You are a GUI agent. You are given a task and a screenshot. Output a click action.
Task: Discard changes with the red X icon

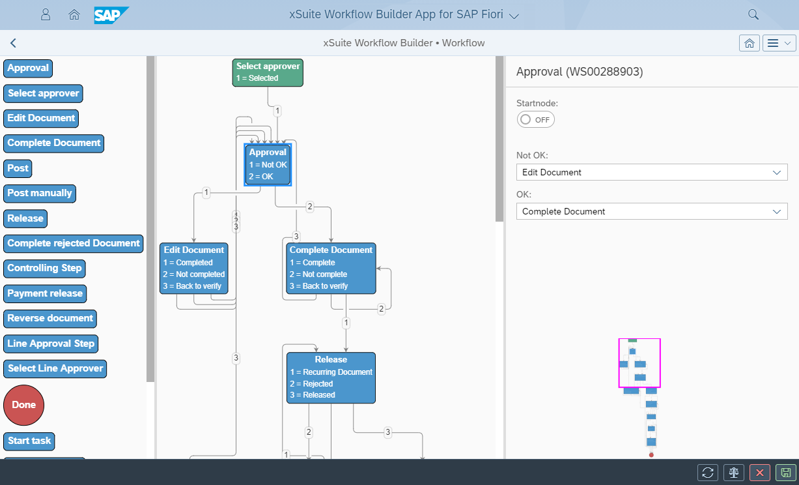[760, 473]
